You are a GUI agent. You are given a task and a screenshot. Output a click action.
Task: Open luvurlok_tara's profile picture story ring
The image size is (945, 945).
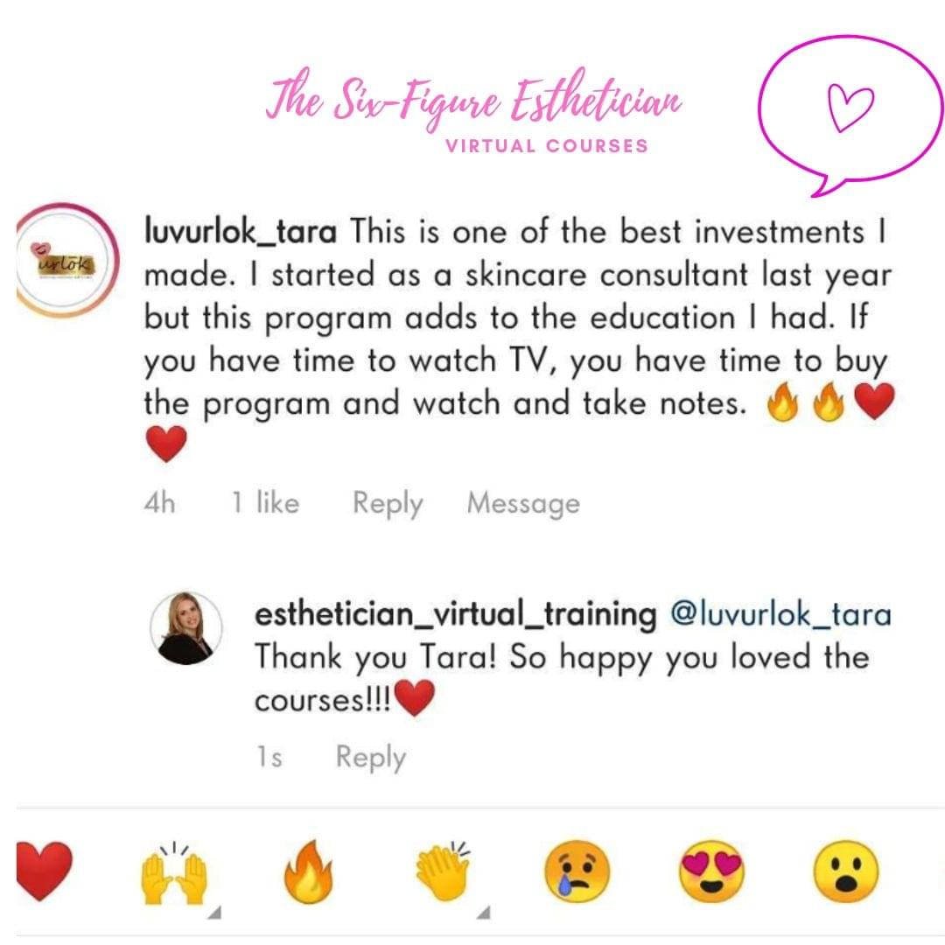(66, 261)
